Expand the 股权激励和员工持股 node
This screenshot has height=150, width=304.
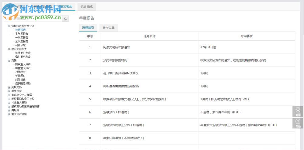(x=9, y=99)
